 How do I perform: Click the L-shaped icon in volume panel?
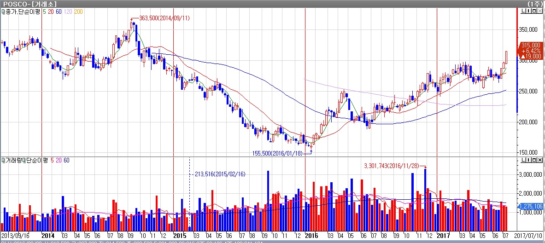click(x=522, y=160)
